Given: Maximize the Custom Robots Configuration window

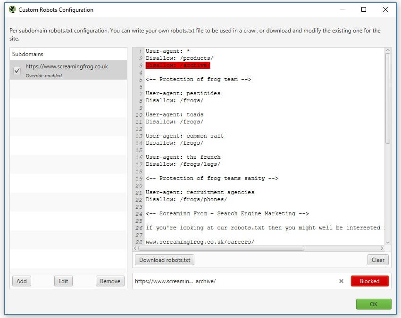Looking at the screenshot, I should click(x=364, y=9).
